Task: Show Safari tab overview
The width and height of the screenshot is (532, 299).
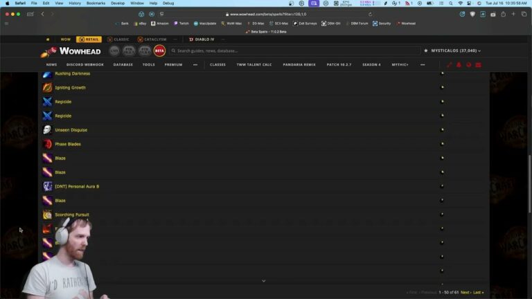Action: tap(524, 14)
